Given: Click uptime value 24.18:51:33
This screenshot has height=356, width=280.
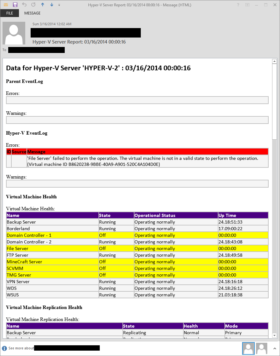Looking at the screenshot, I should pyautogui.click(x=230, y=222).
